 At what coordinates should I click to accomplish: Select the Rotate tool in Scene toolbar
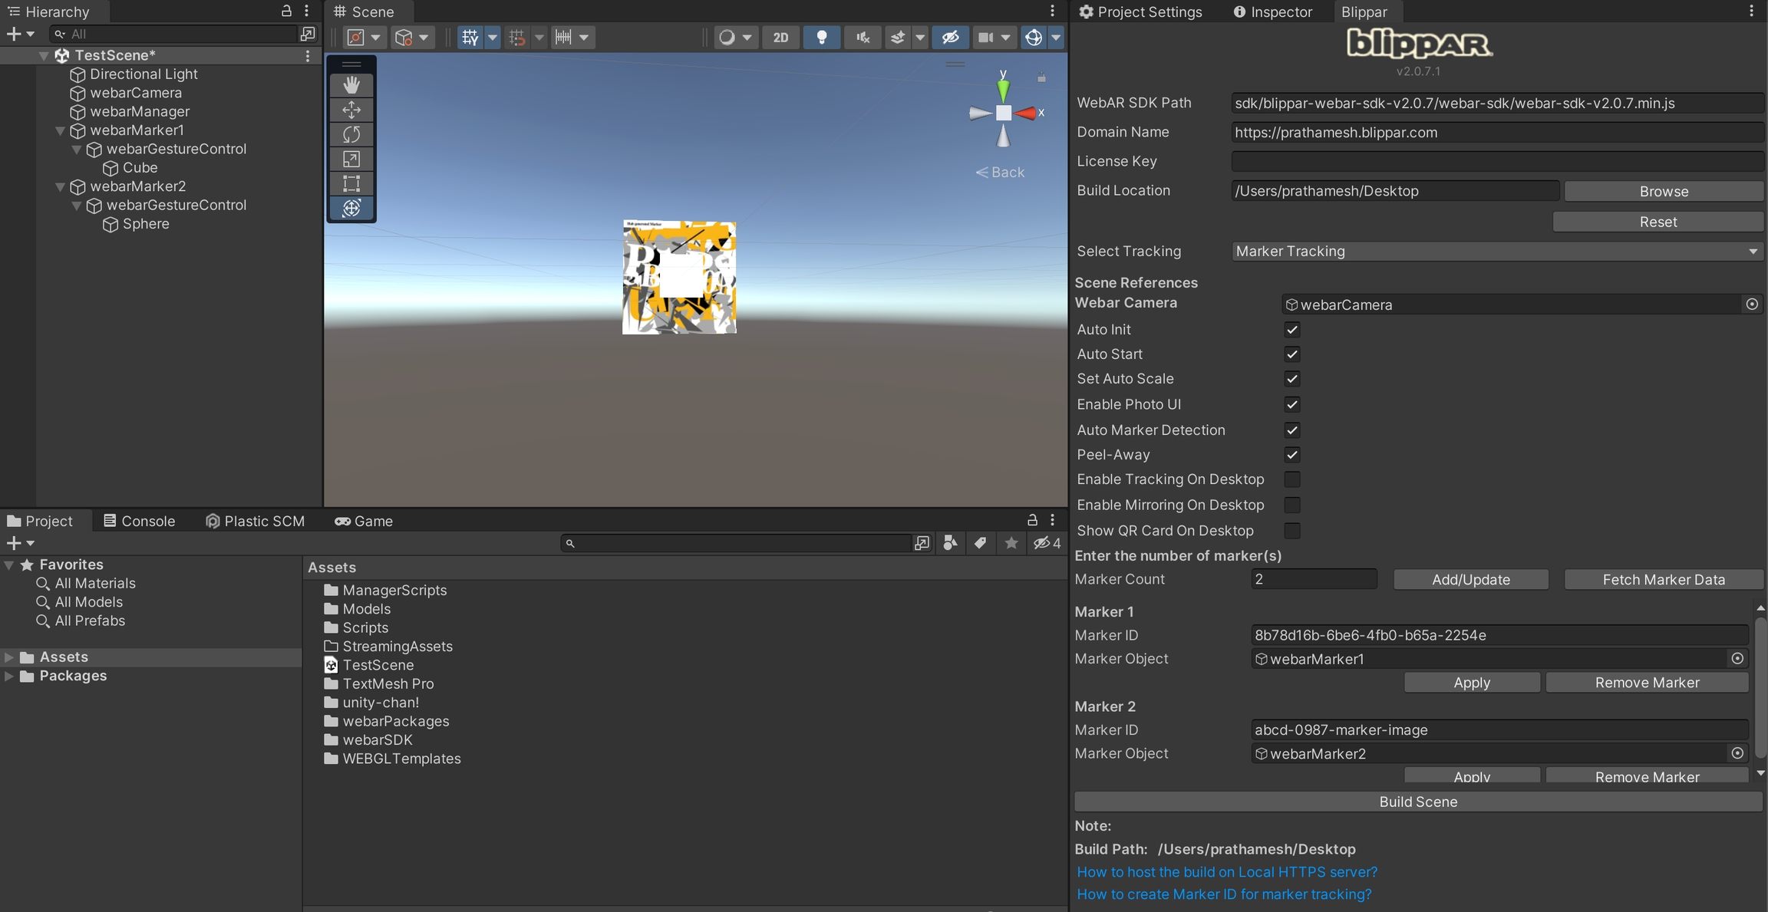[x=351, y=134]
